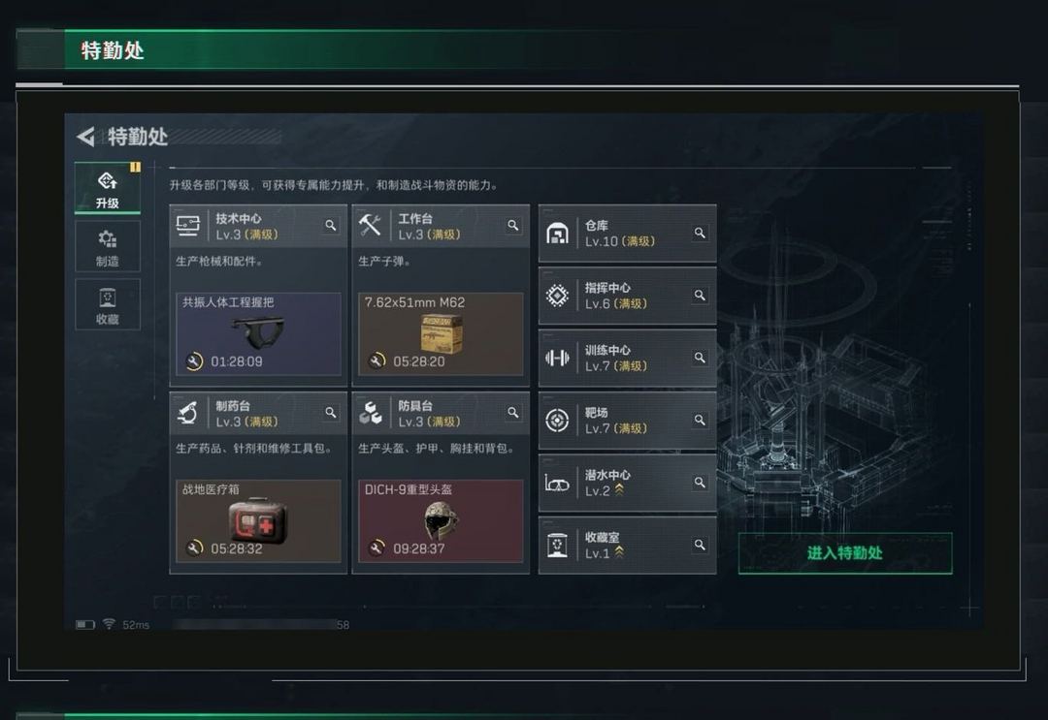Click the back arrow beside 特勤处

pos(86,137)
